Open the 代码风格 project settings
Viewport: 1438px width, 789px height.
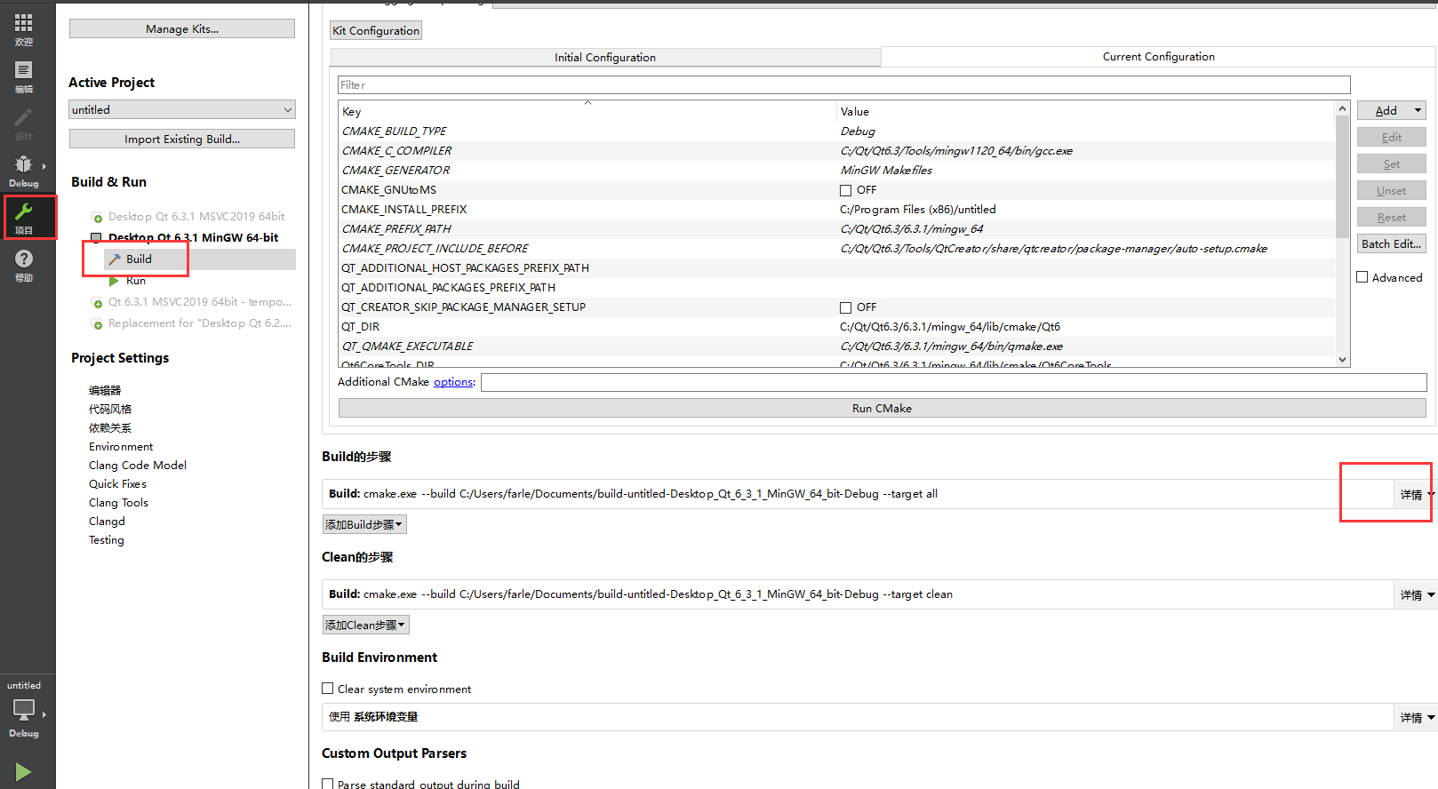click(110, 409)
